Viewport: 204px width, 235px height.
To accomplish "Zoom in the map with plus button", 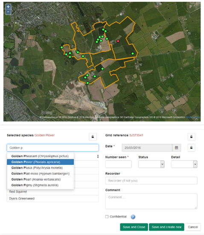I will coord(8,7).
